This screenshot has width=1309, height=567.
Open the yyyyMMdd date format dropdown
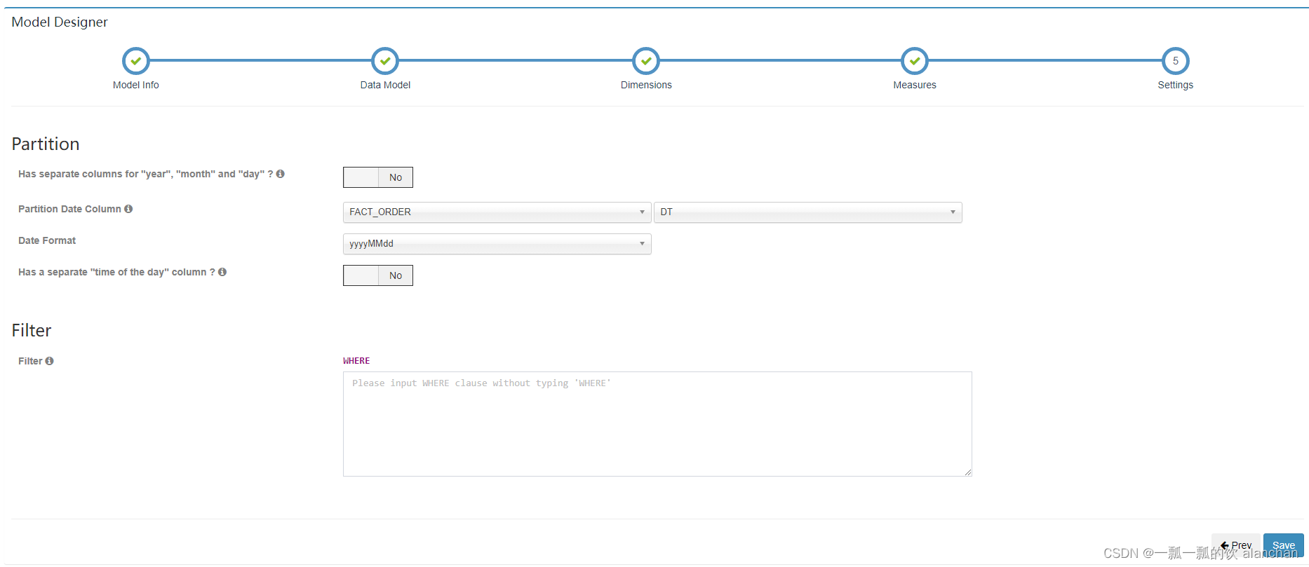click(497, 244)
